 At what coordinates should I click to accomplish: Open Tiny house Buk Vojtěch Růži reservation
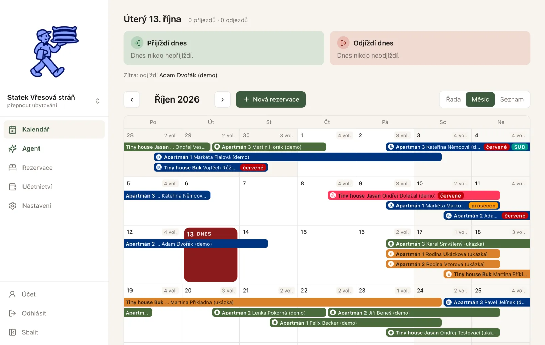[211, 168]
